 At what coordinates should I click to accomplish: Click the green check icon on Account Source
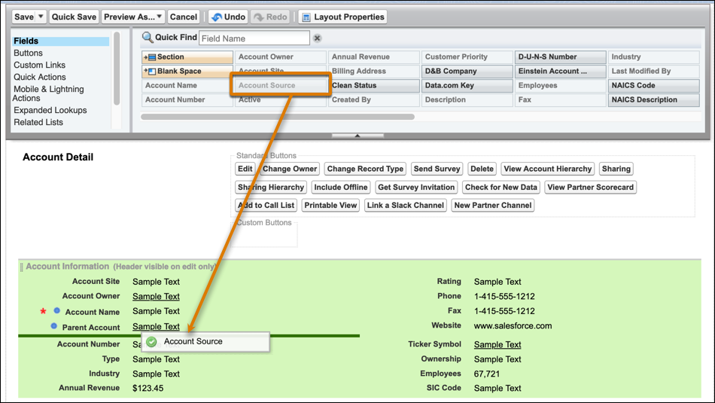click(x=152, y=341)
